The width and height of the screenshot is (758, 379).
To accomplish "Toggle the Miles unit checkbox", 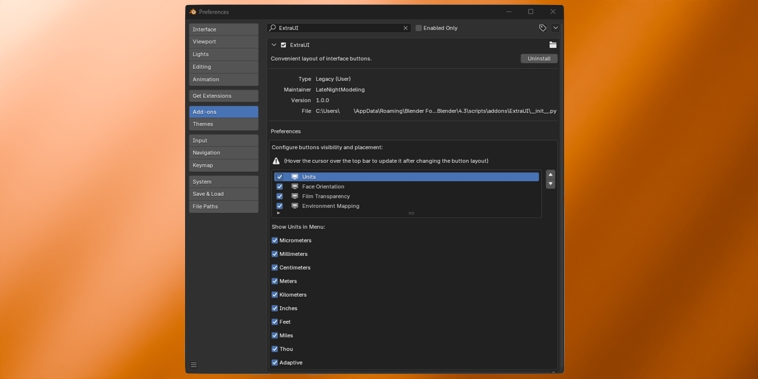I will pos(275,335).
